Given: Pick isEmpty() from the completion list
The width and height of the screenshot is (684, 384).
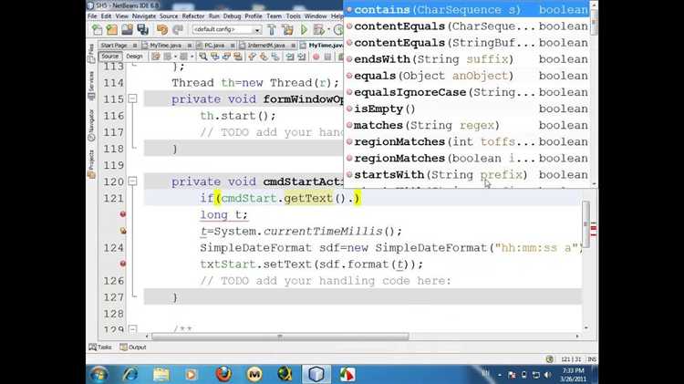Looking at the screenshot, I should pos(467,109).
